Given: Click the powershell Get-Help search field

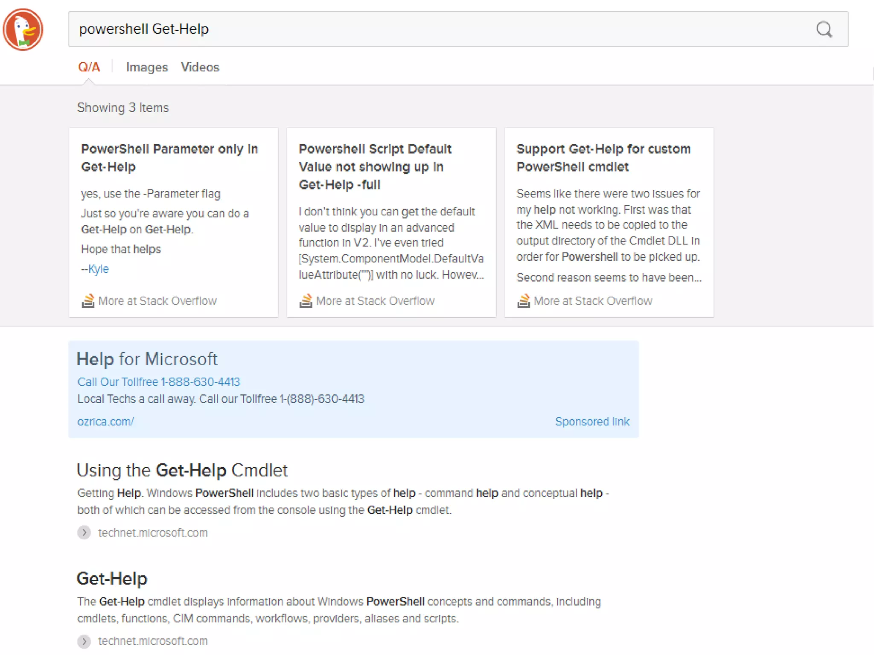Looking at the screenshot, I should [x=427, y=29].
